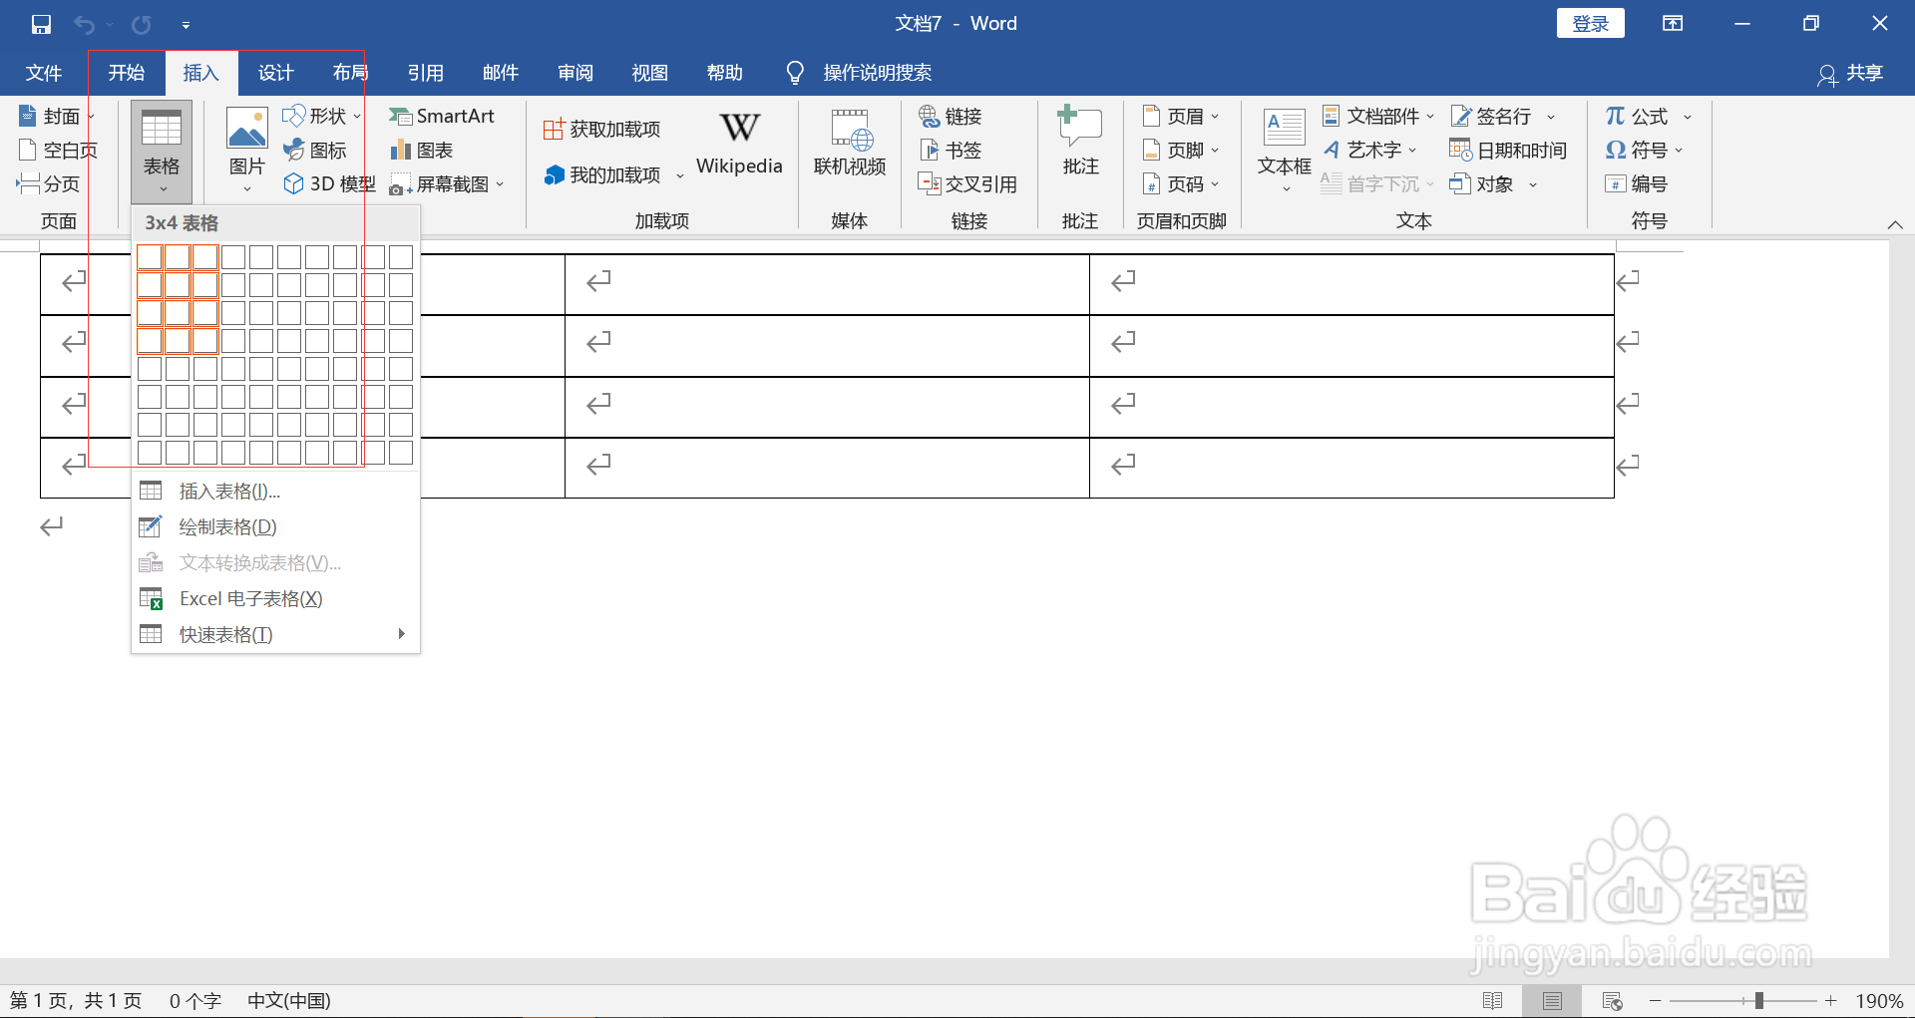The width and height of the screenshot is (1915, 1018).
Task: Switch to Web Layout view icon
Action: tap(1612, 1000)
